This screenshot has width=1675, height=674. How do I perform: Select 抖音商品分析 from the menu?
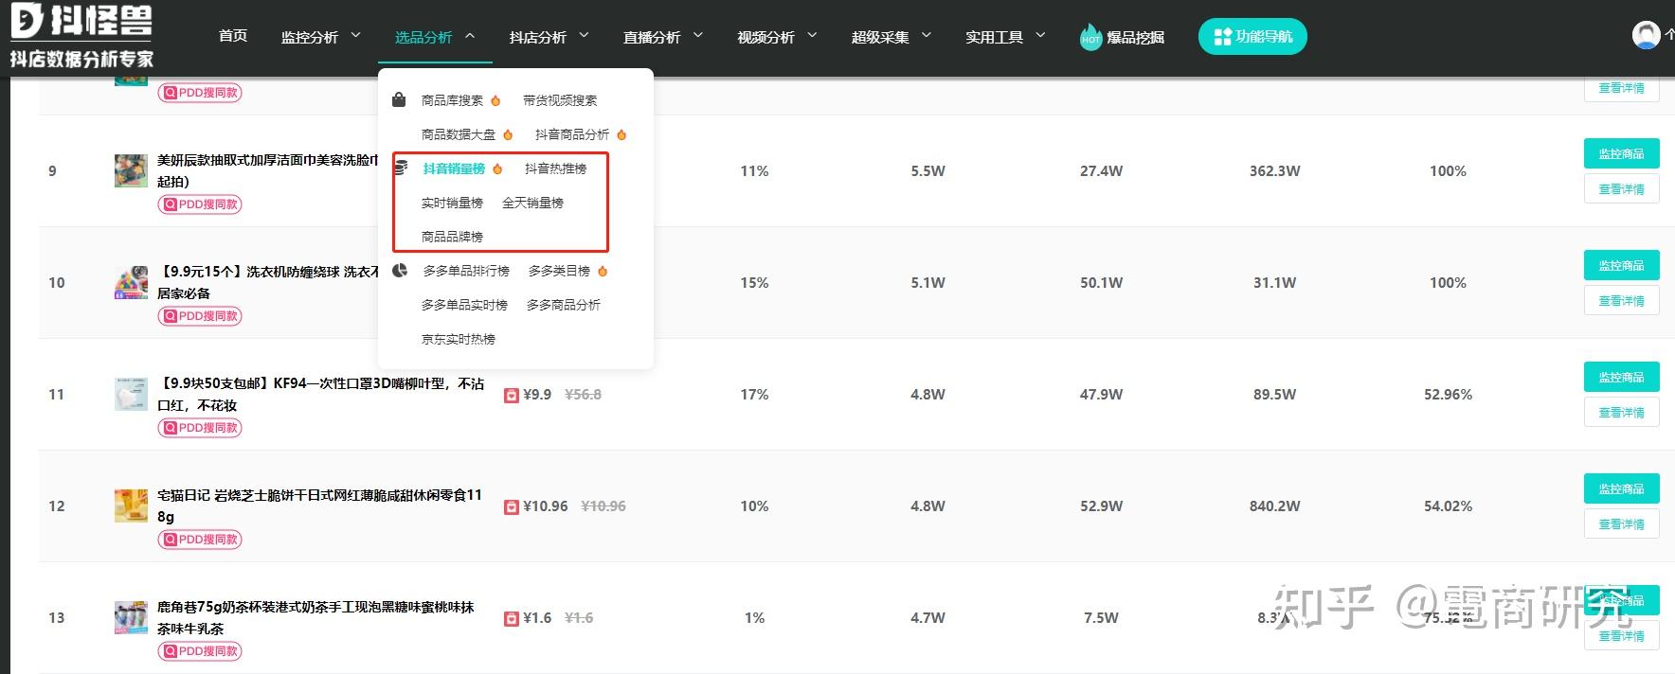coord(572,134)
